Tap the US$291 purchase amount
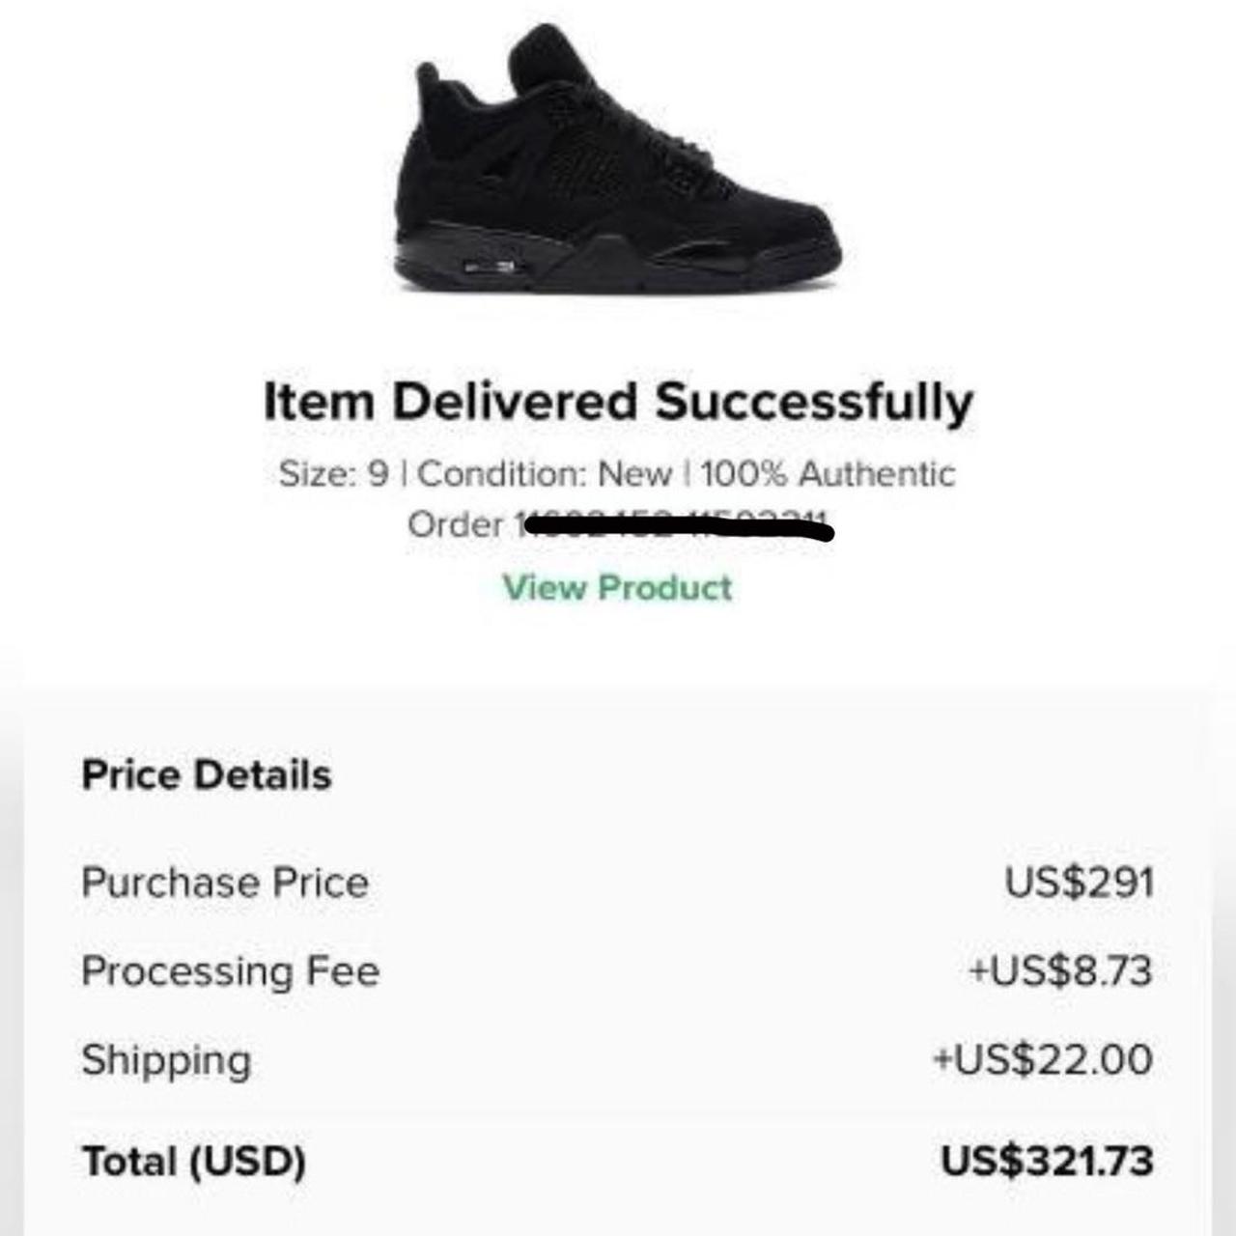This screenshot has width=1236, height=1236. click(x=1079, y=883)
